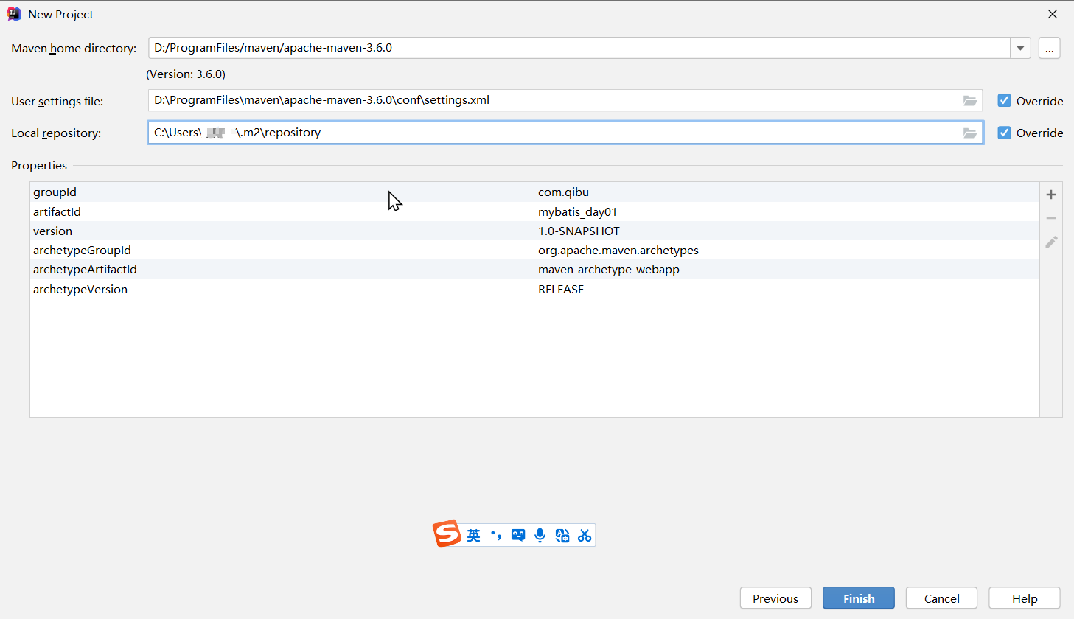Click the Cancel button

pos(941,598)
